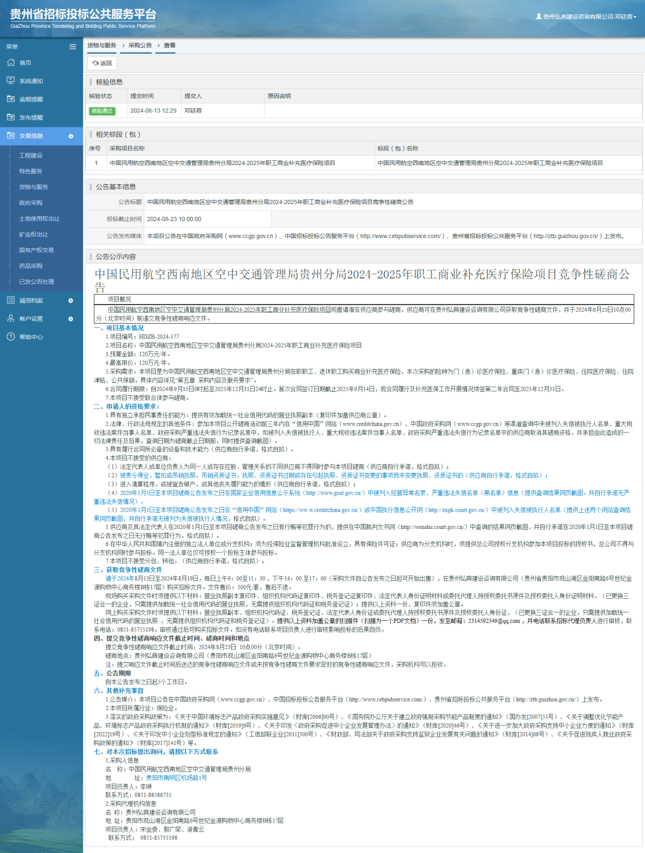The width and height of the screenshot is (645, 853).
Task: Click the 系统通知 monitor icon
Action: coord(11,81)
